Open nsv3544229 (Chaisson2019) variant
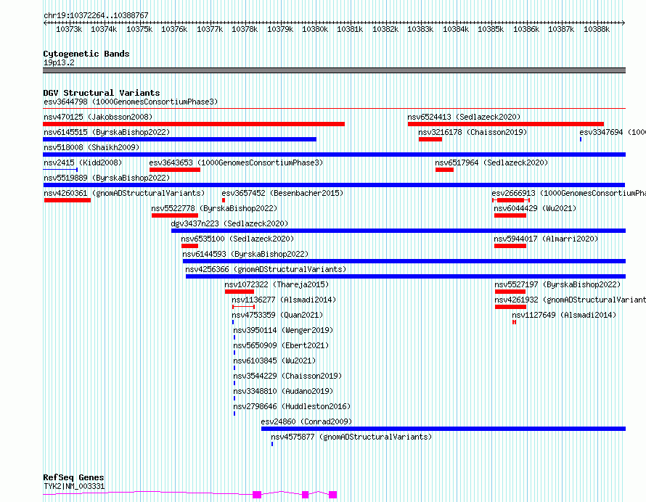 point(287,376)
